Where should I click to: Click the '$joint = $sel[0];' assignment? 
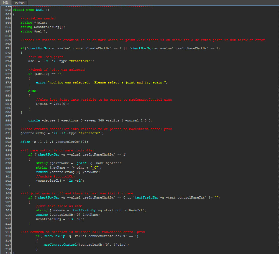pos(52,104)
